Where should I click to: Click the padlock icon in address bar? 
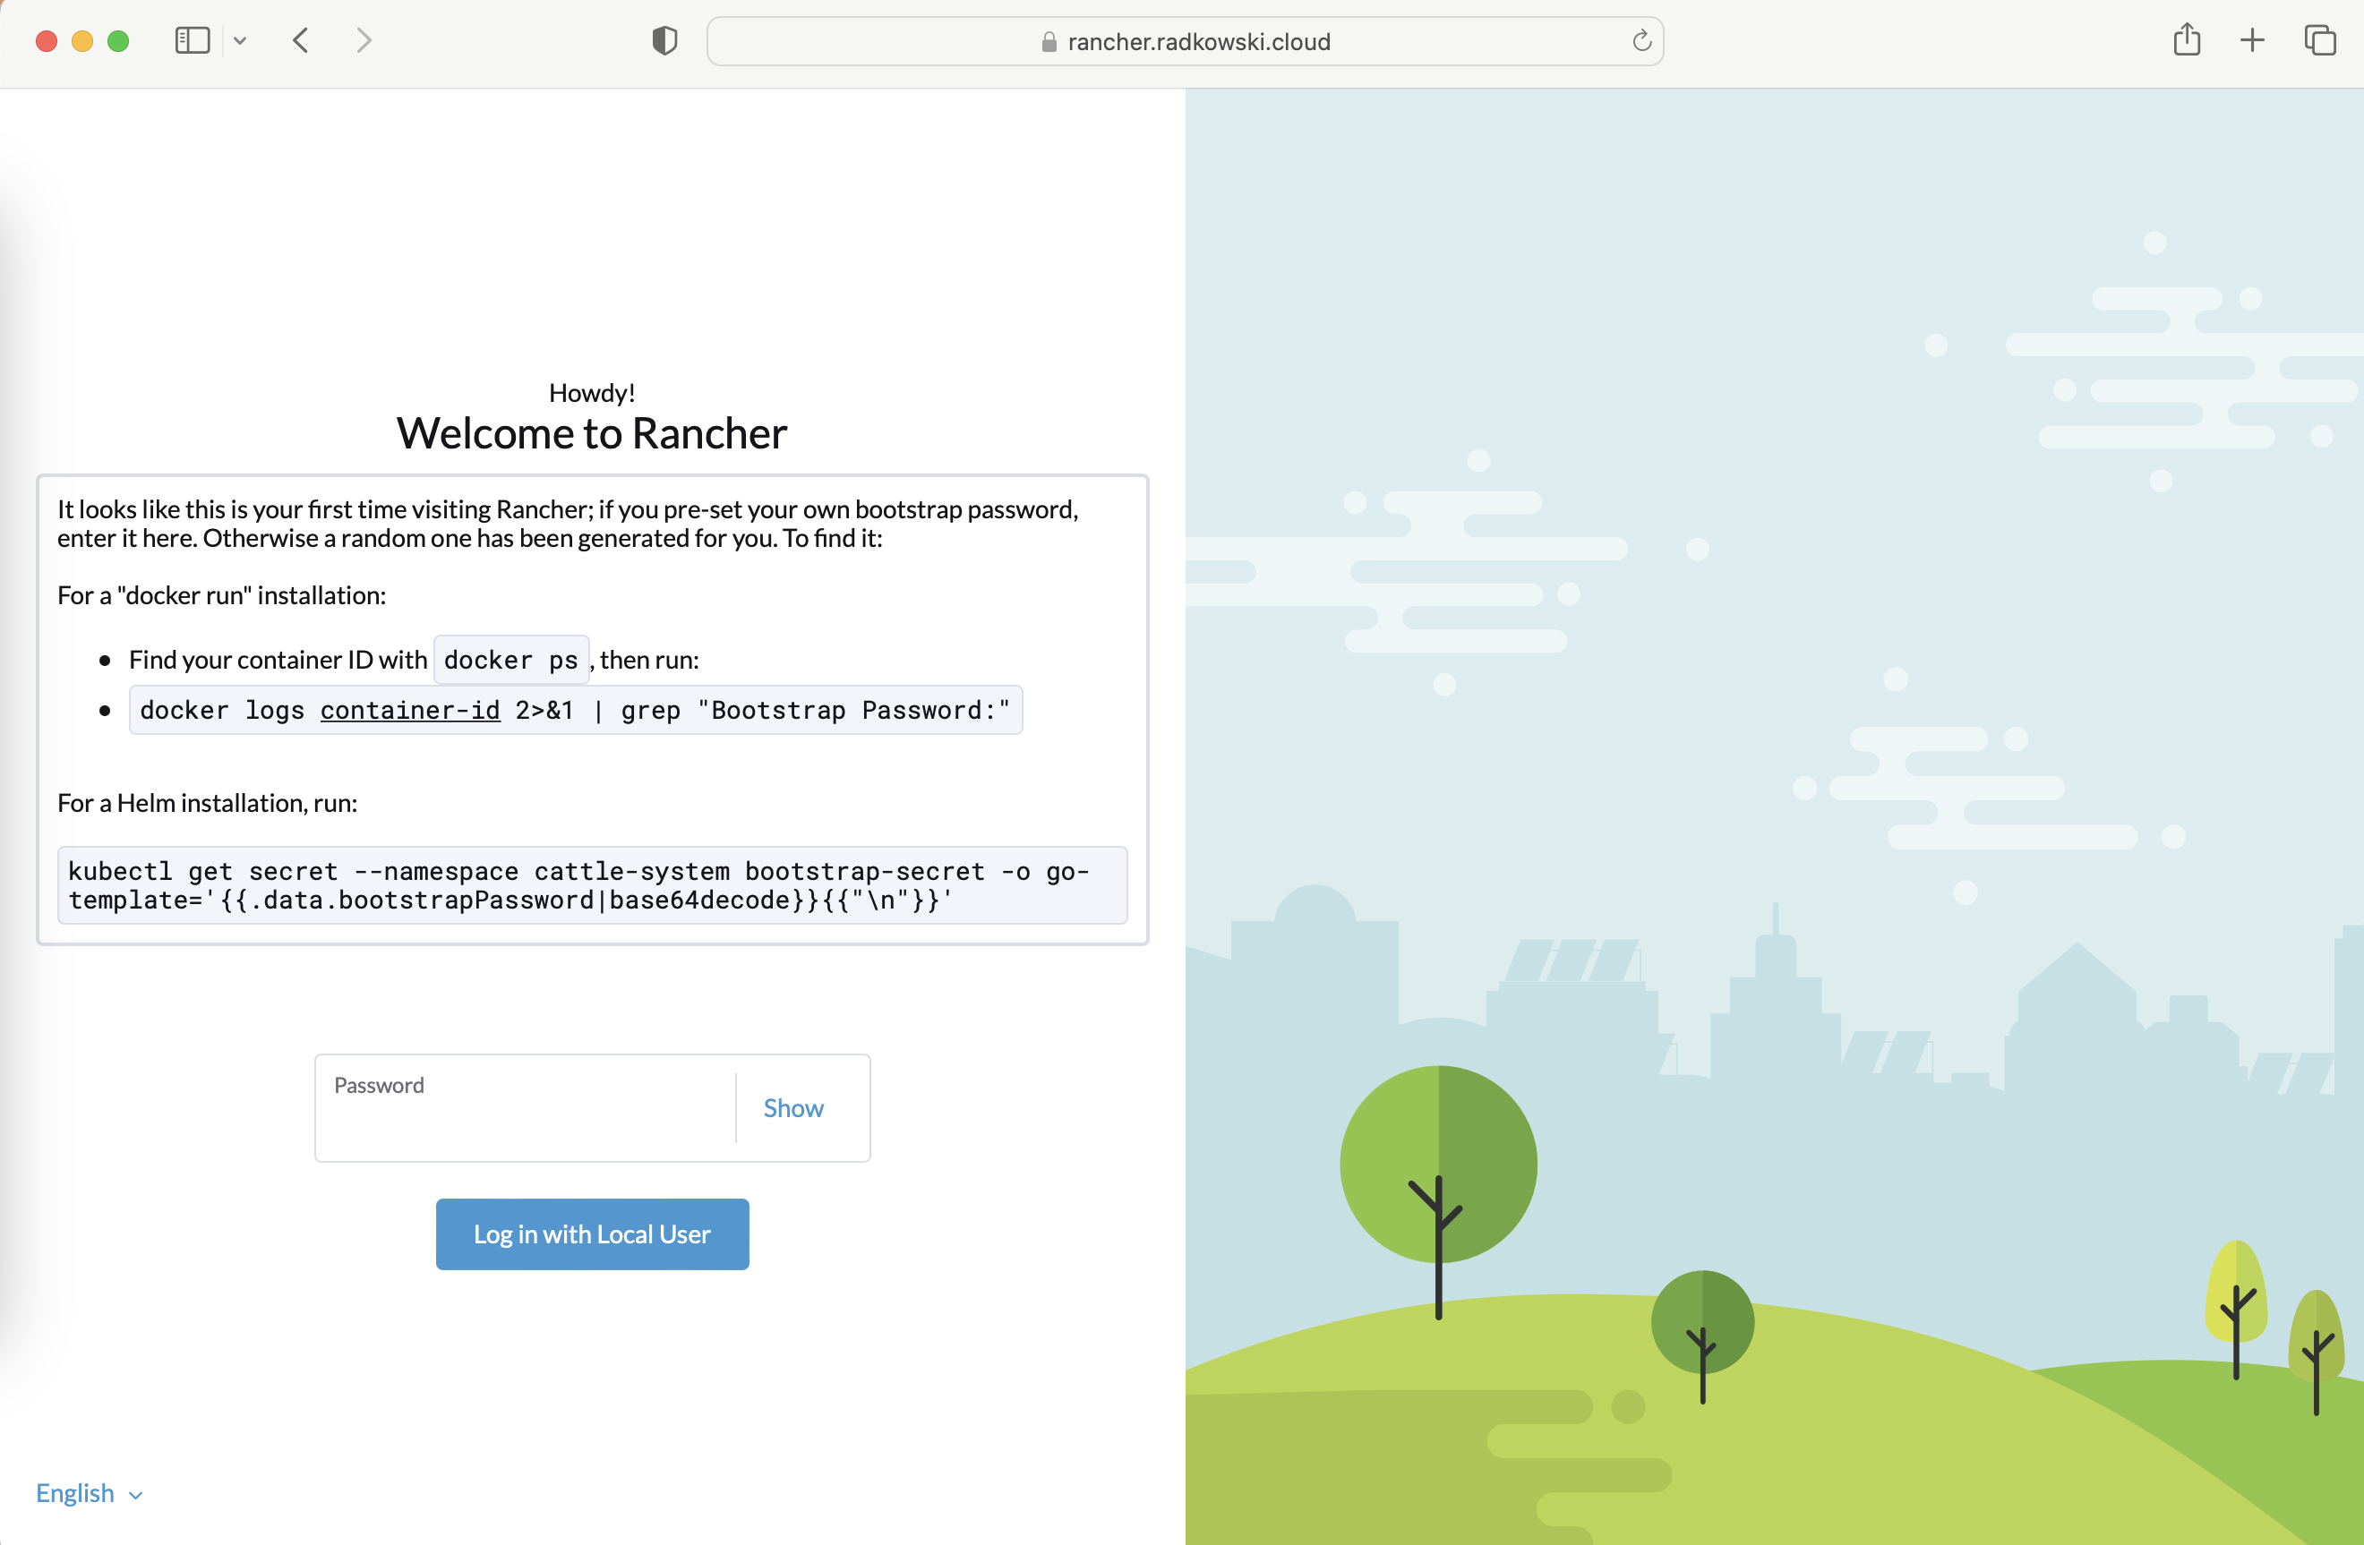(1048, 42)
